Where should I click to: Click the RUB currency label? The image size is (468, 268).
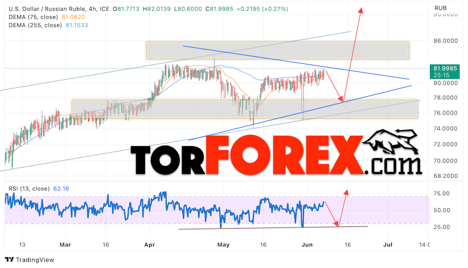441,8
